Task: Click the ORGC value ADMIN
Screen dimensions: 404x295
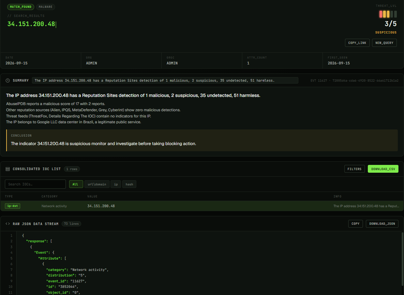Action: [172, 63]
